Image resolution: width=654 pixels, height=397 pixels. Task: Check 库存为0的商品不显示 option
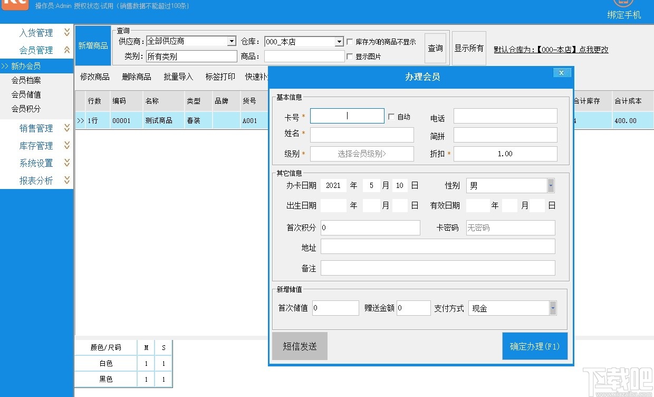click(x=350, y=42)
